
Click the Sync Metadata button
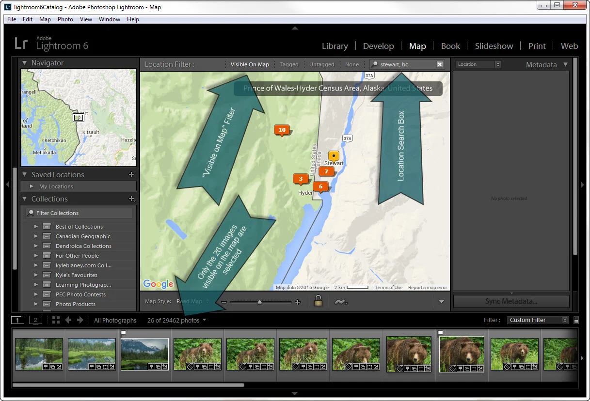(x=511, y=301)
